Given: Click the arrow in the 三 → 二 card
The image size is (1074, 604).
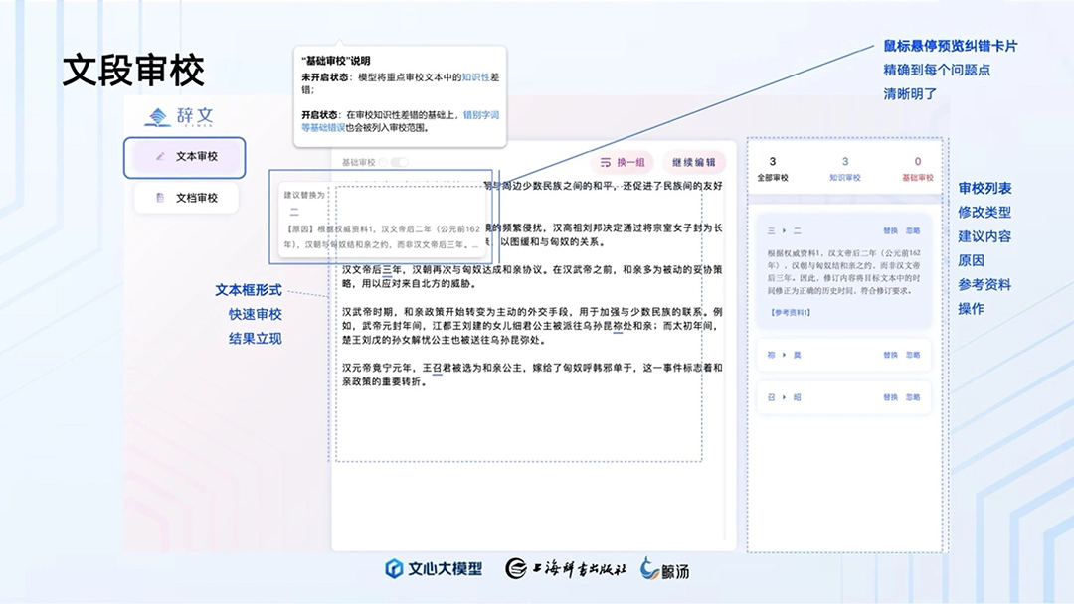Looking at the screenshot, I should pyautogui.click(x=783, y=230).
